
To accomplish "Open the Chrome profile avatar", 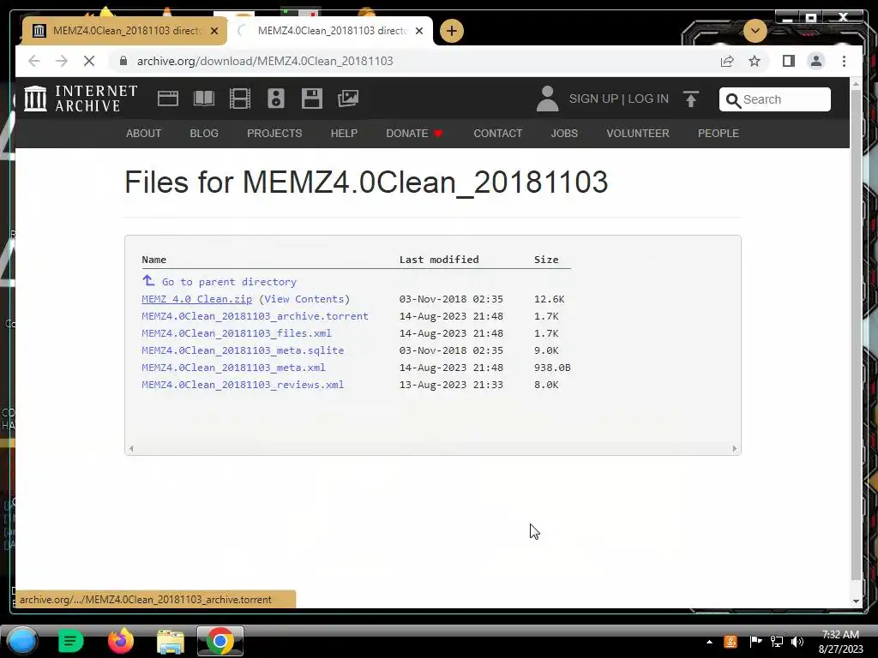I will (x=816, y=61).
